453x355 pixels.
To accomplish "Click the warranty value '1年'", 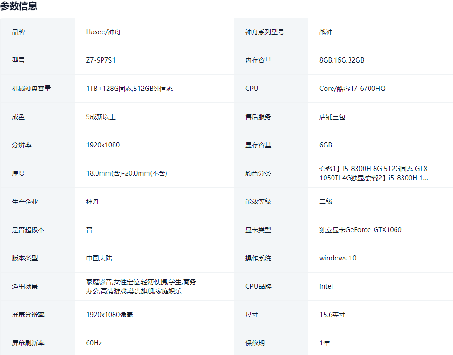I will pyautogui.click(x=325, y=343).
